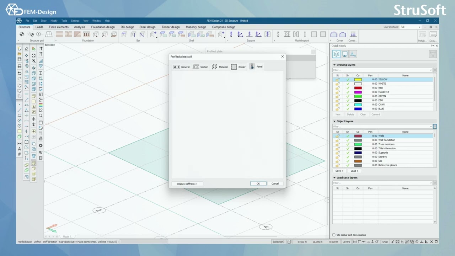Select the first Support tool icon
Image resolution: width=455 pixels, height=256 pixels.
click(x=231, y=34)
